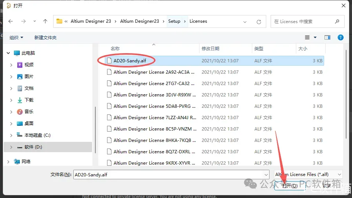This screenshot has height=198, width=352.
Task: Open 视频 folder in sidebar
Action: pyautogui.click(x=29, y=65)
